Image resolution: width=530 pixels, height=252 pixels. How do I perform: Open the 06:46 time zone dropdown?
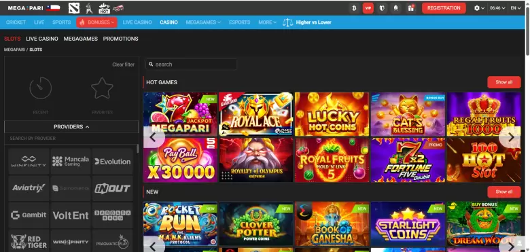[x=497, y=8]
